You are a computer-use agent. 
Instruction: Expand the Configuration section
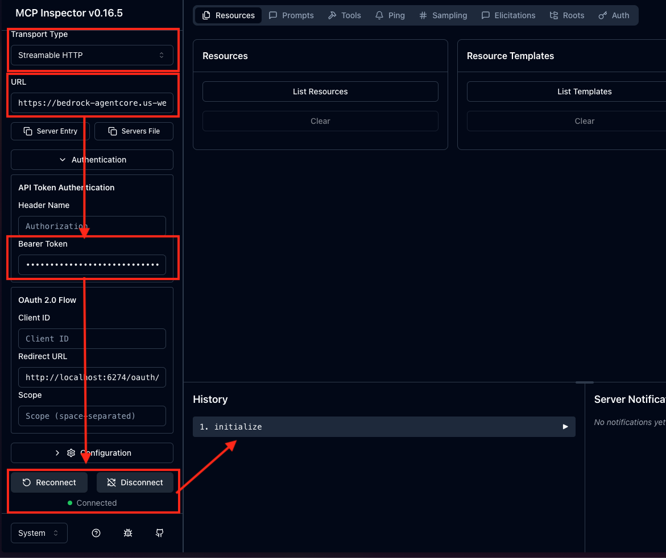tap(92, 453)
